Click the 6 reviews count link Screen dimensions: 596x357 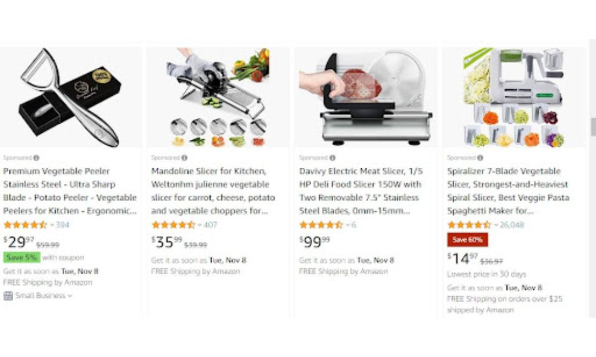[x=353, y=224]
